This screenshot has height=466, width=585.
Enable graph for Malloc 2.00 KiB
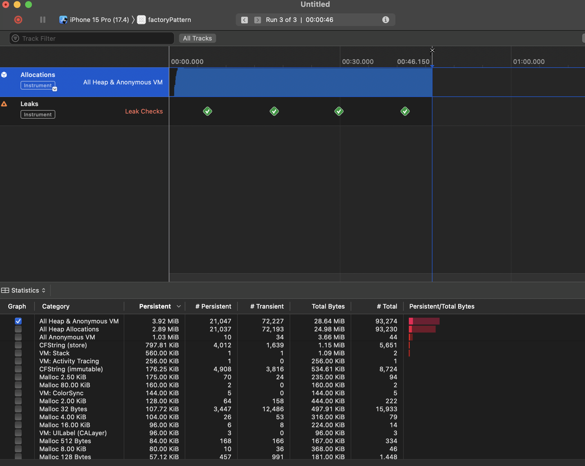click(x=18, y=401)
